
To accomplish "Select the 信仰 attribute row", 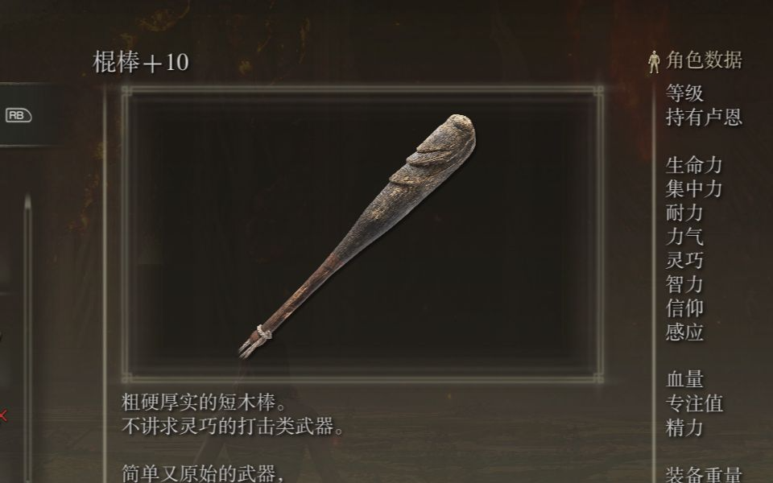I will [684, 308].
